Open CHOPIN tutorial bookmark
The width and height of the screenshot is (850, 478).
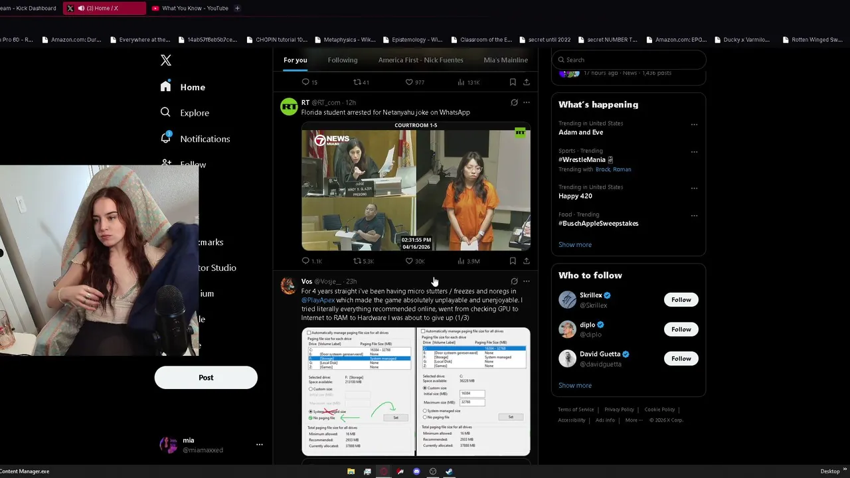(x=276, y=40)
